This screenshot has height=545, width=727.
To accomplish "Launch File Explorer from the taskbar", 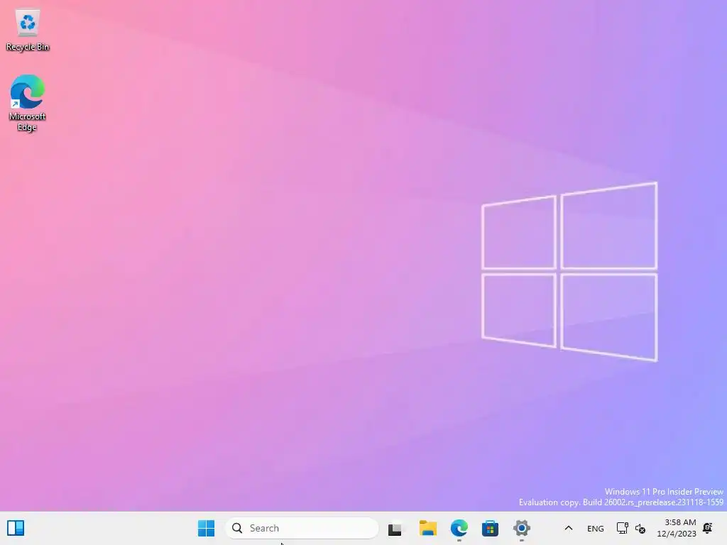I will pos(427,528).
